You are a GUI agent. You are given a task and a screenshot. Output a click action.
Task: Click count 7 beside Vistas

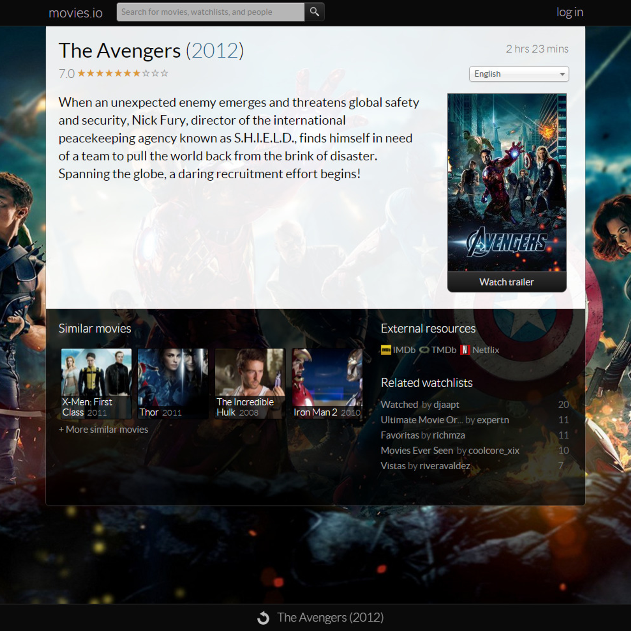pos(561,466)
